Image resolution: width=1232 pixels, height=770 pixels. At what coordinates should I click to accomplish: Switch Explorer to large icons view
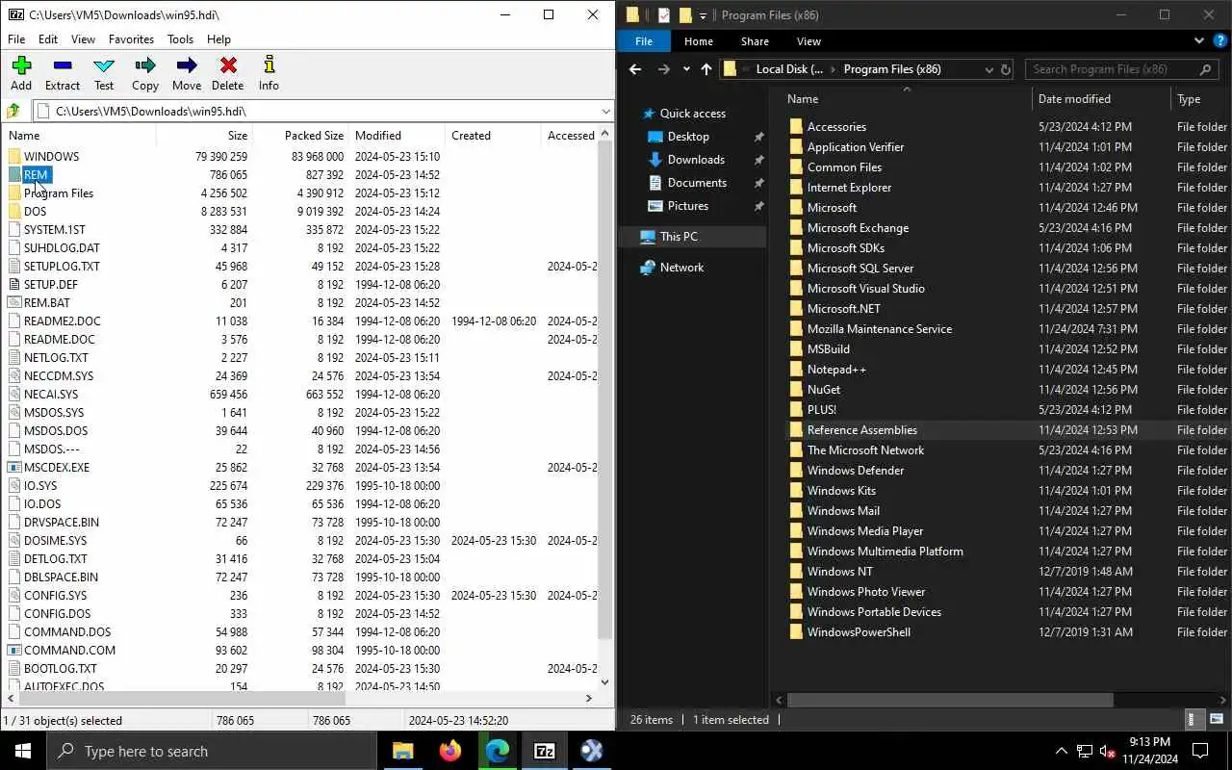[1217, 719]
